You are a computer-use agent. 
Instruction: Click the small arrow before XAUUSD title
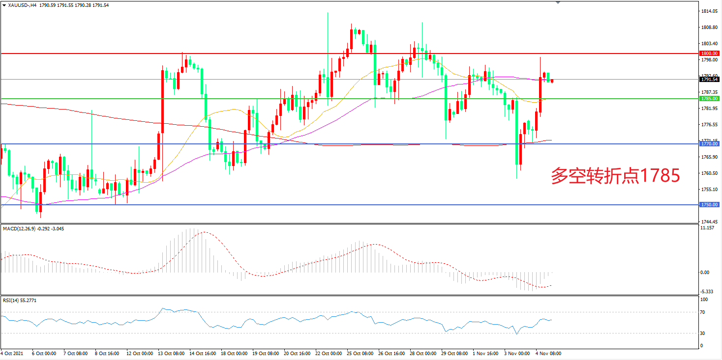[4, 5]
